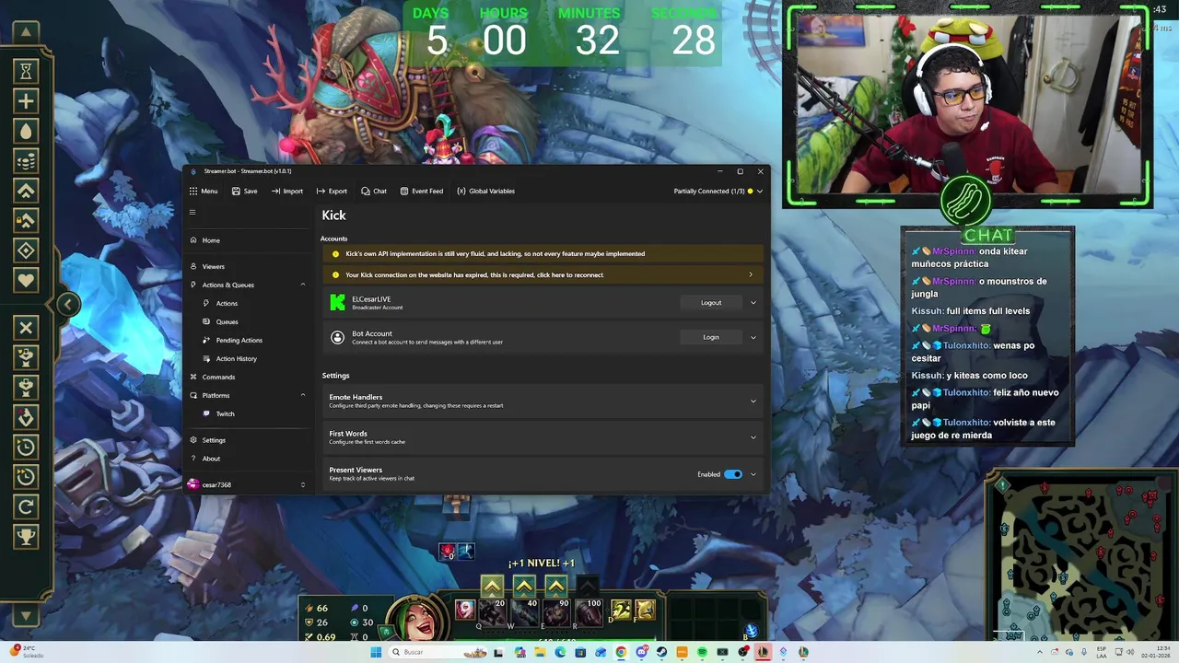Image resolution: width=1179 pixels, height=663 pixels.
Task: Open File Explorer from the taskbar
Action: (x=541, y=652)
